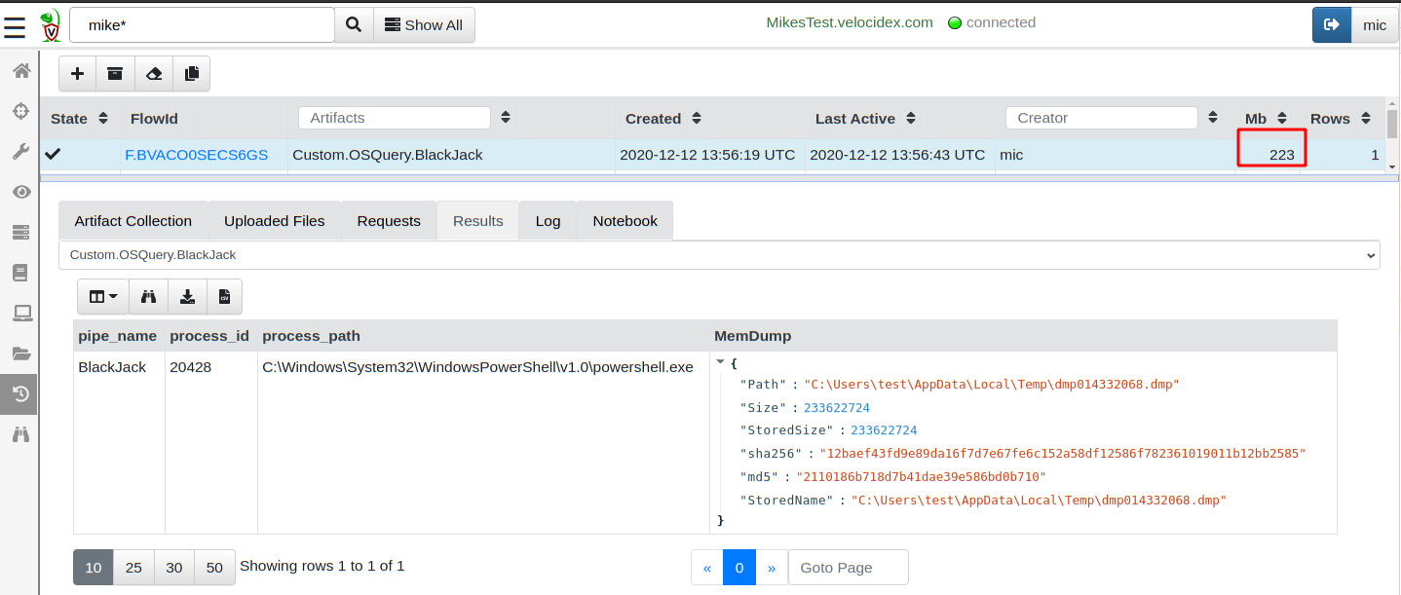Click the eraser icon in toolbar
The height and width of the screenshot is (595, 1401).
point(154,74)
